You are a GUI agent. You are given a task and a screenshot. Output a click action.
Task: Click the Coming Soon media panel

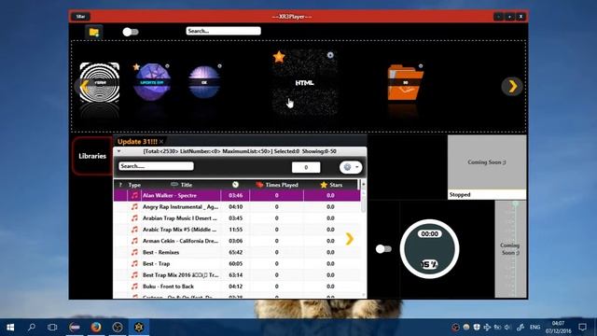(x=487, y=162)
